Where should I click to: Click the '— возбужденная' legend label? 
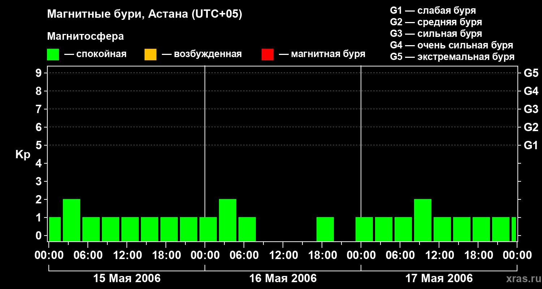click(202, 54)
